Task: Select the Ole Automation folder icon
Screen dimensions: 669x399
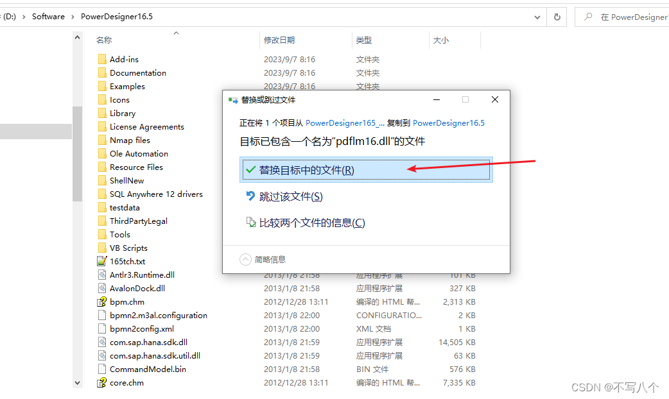Action: 102,153
